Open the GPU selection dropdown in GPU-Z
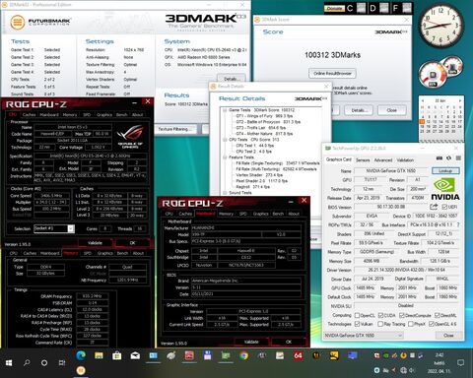Screen dimensions: 473x378 (x=364, y=336)
